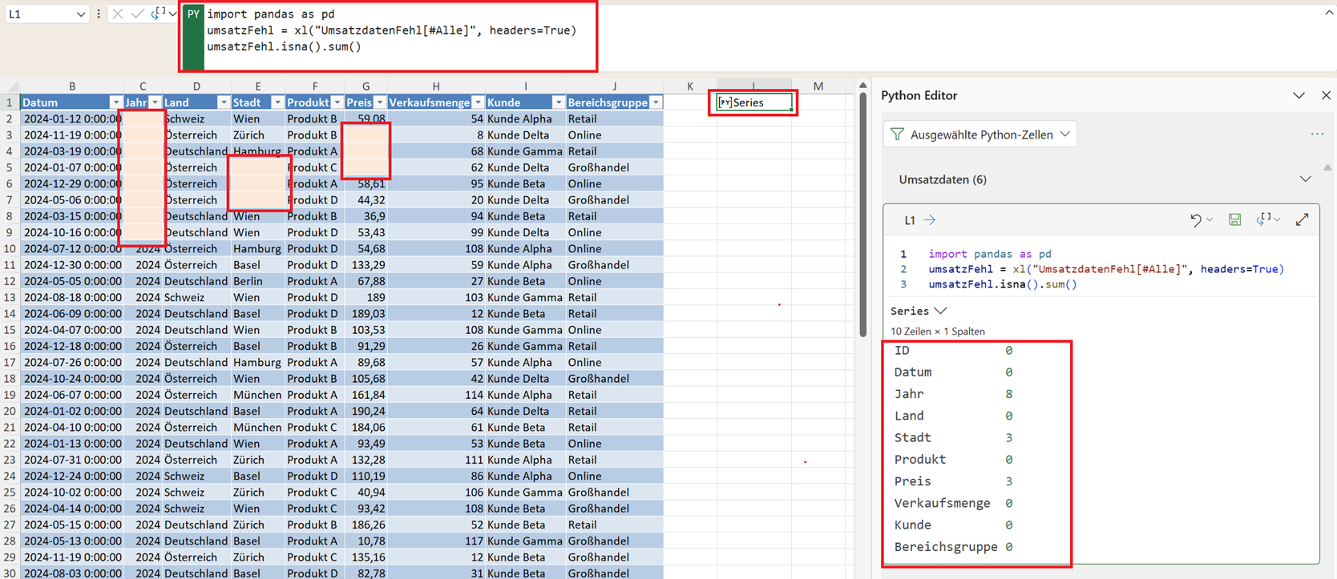Expand the Python code editor to full size

pyautogui.click(x=1302, y=219)
